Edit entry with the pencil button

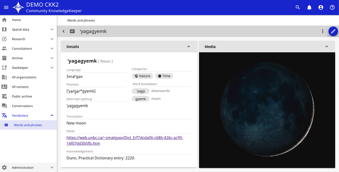click(333, 31)
